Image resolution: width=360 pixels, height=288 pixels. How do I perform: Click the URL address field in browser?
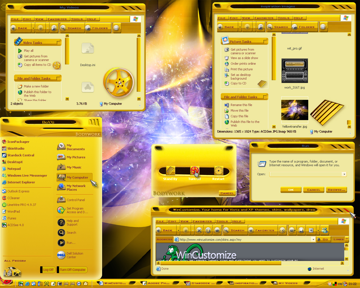[245, 239]
